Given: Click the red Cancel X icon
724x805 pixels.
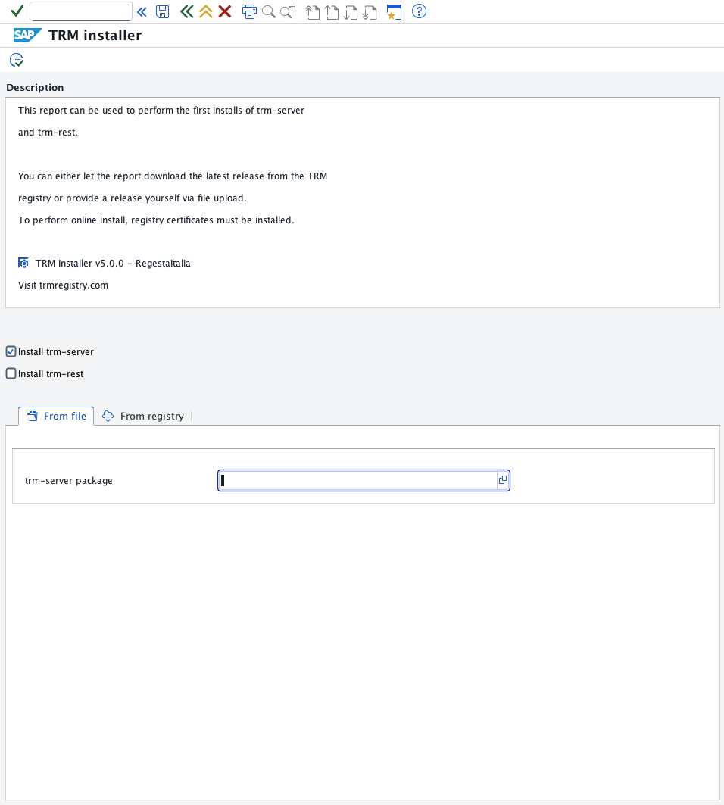Looking at the screenshot, I should 224,11.
